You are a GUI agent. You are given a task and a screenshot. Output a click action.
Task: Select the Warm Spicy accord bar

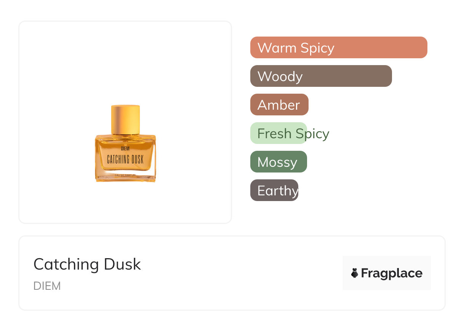pos(338,48)
